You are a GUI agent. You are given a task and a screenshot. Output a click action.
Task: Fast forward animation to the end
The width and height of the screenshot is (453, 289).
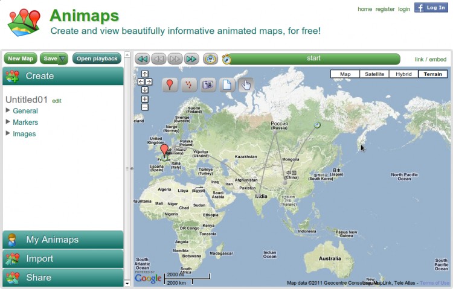191,59
